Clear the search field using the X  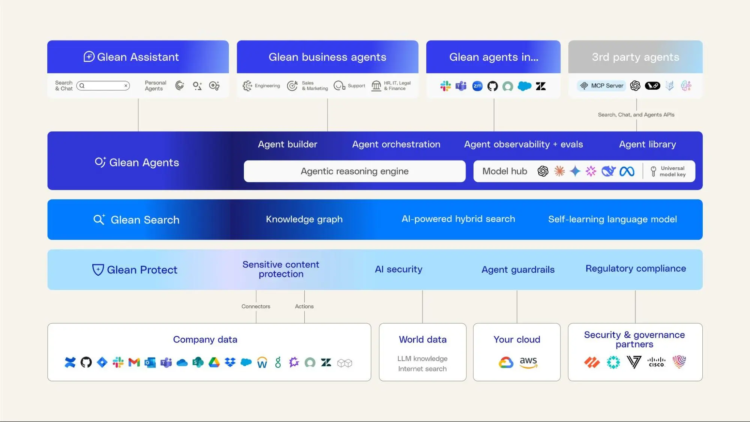125,86
